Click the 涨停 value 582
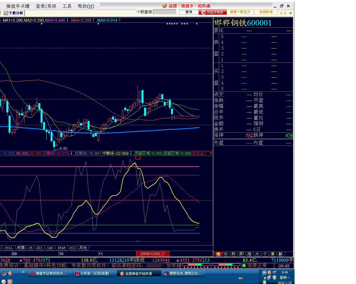 point(249,135)
